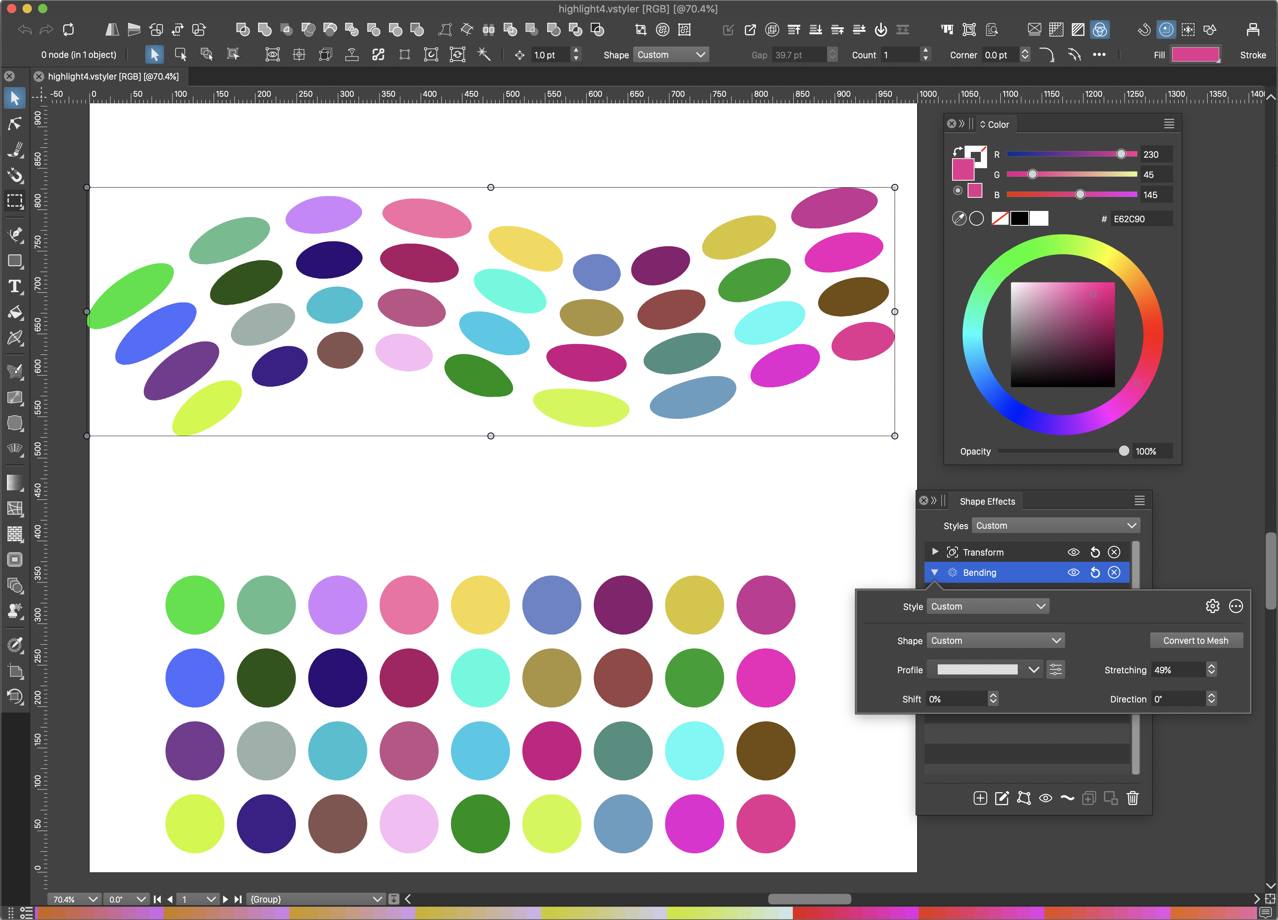Open the Styles dropdown in Shape Effects
Screen dimensions: 1278x920
[x=1055, y=525]
